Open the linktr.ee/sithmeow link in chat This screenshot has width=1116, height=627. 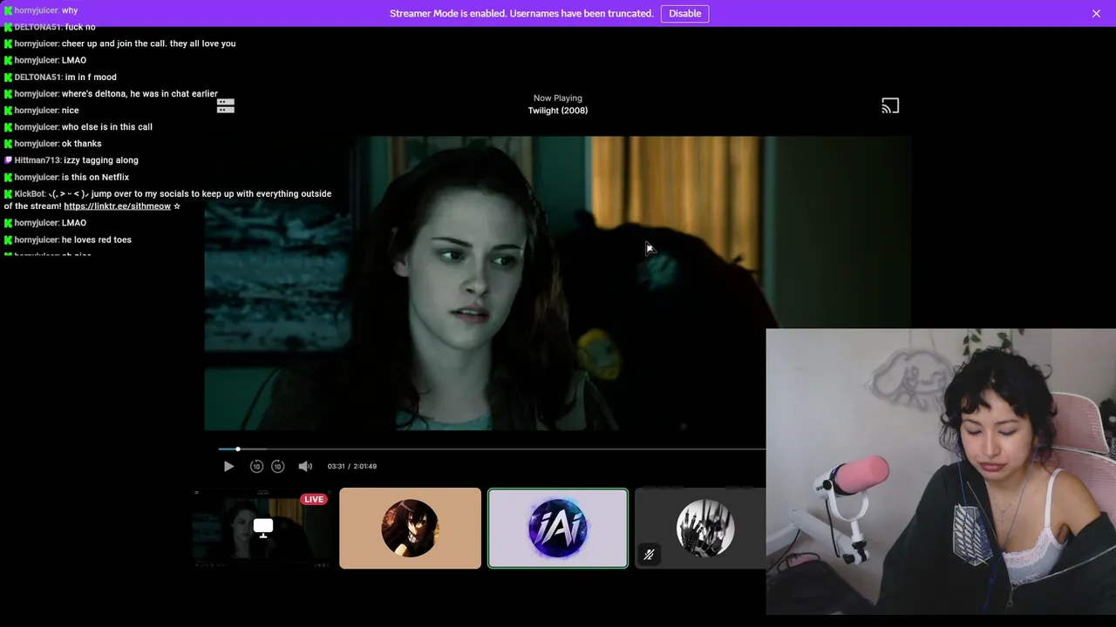(117, 206)
